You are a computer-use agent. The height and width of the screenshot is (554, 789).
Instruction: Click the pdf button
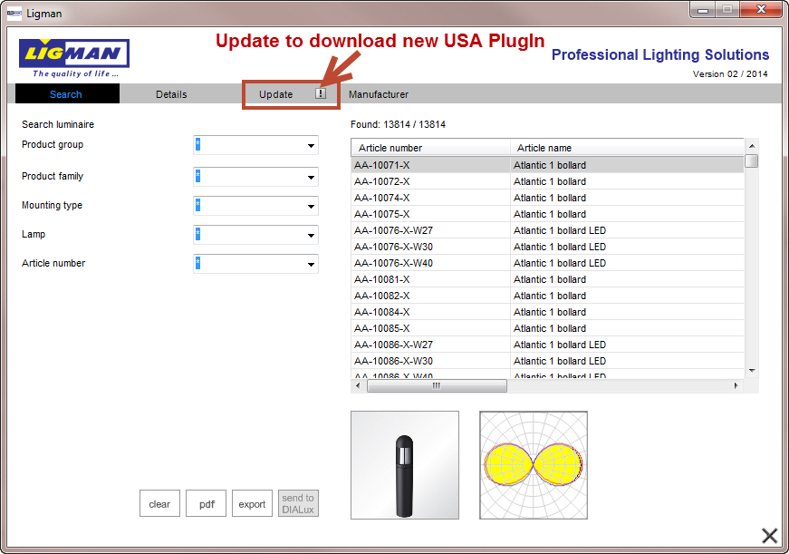[x=206, y=503]
